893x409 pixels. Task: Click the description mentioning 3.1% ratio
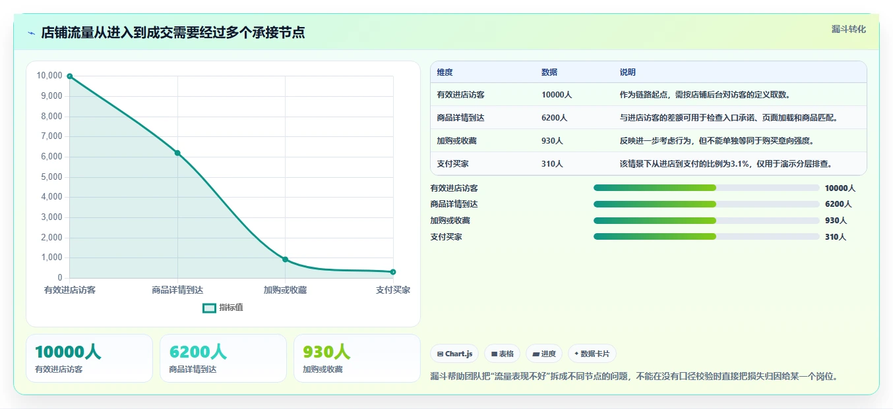725,164
